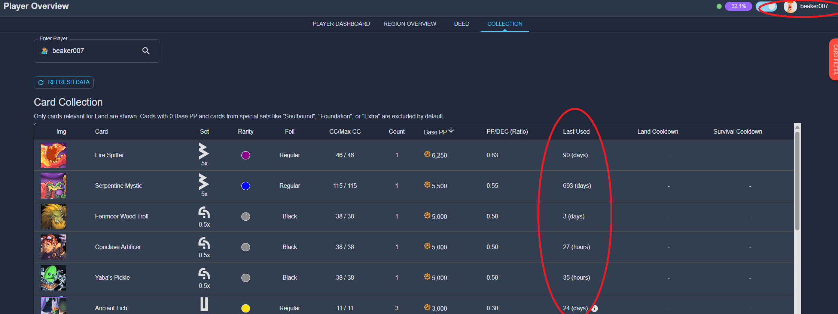Click the purple rarity dot for Fire Spitter
The height and width of the screenshot is (314, 838).
pyautogui.click(x=246, y=155)
